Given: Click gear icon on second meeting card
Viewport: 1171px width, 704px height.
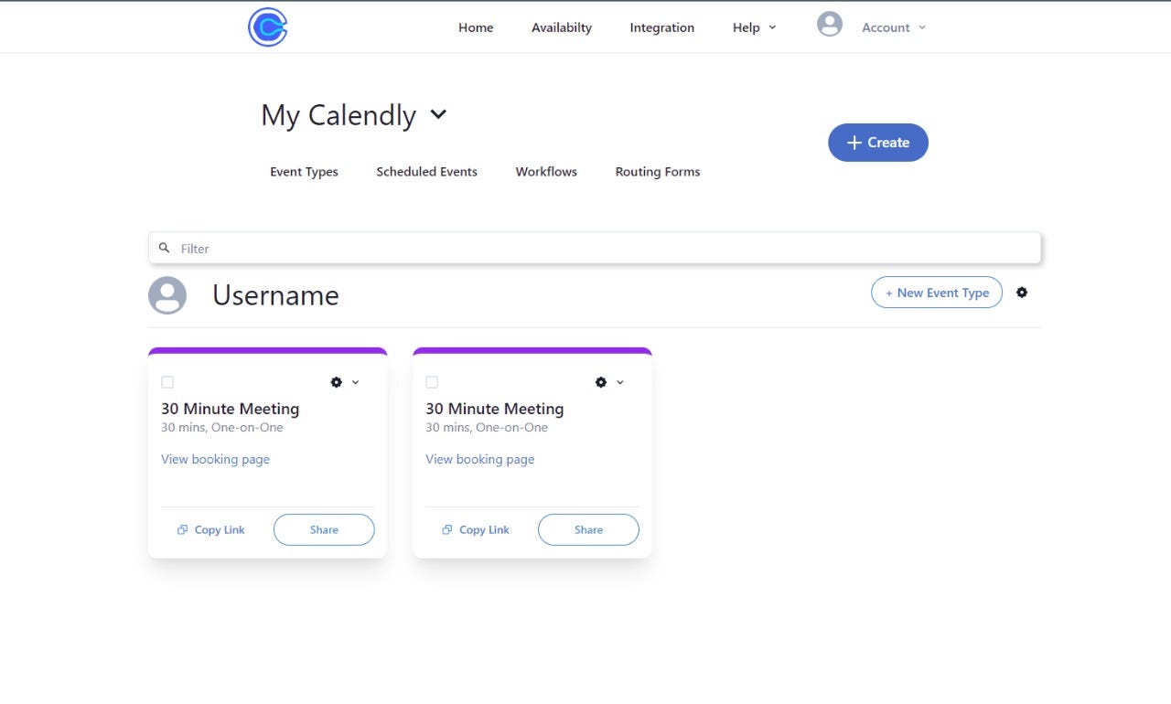Looking at the screenshot, I should pyautogui.click(x=601, y=382).
